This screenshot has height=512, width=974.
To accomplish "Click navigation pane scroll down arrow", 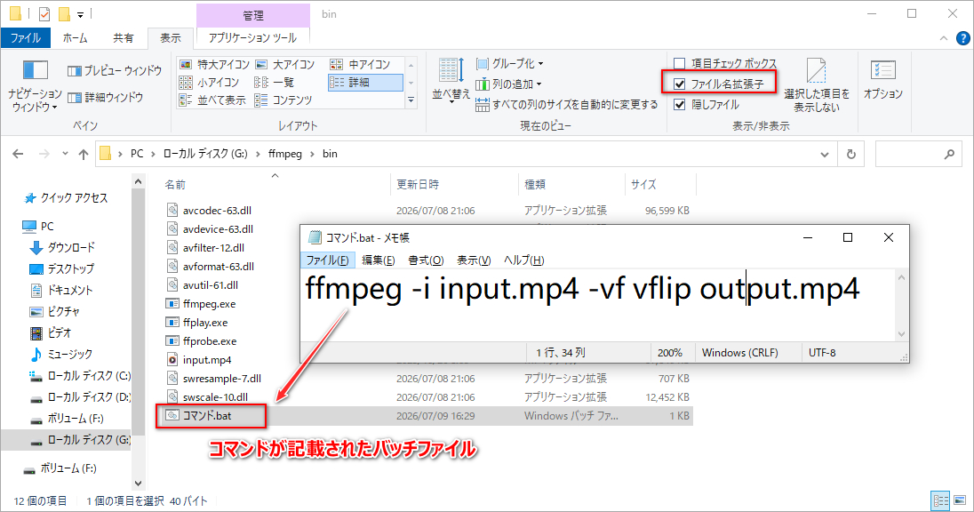I will [138, 484].
